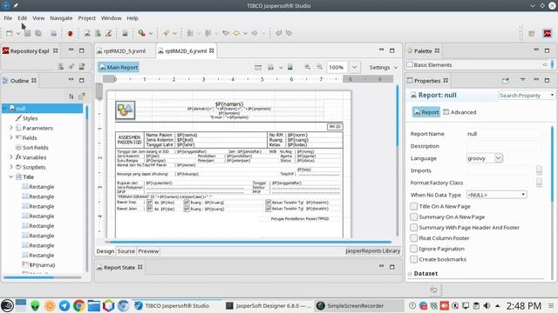Open JasperSoft Designer 6.8.0 taskbar window

(269, 305)
